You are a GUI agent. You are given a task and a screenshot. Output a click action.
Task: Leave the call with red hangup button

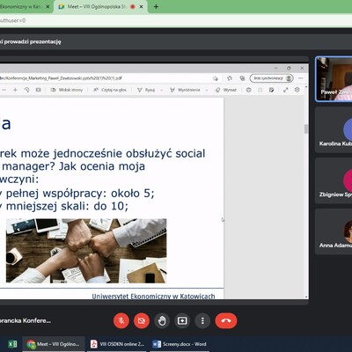coord(226,320)
